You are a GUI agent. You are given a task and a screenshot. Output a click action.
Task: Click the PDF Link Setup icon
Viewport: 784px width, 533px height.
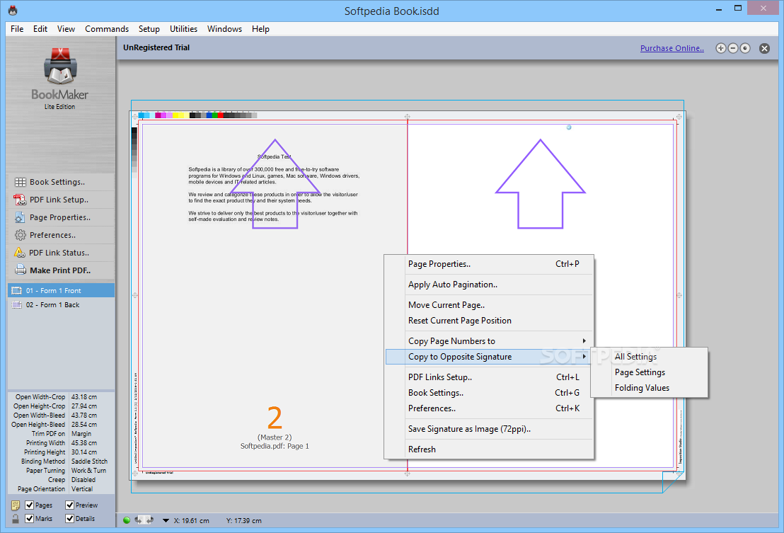[x=20, y=200]
